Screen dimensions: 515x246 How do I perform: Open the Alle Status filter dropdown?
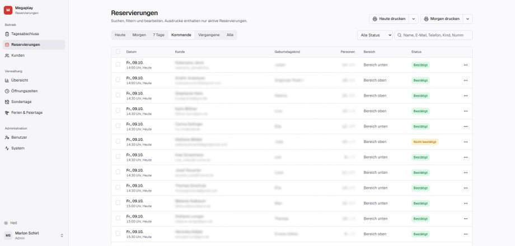coord(374,35)
